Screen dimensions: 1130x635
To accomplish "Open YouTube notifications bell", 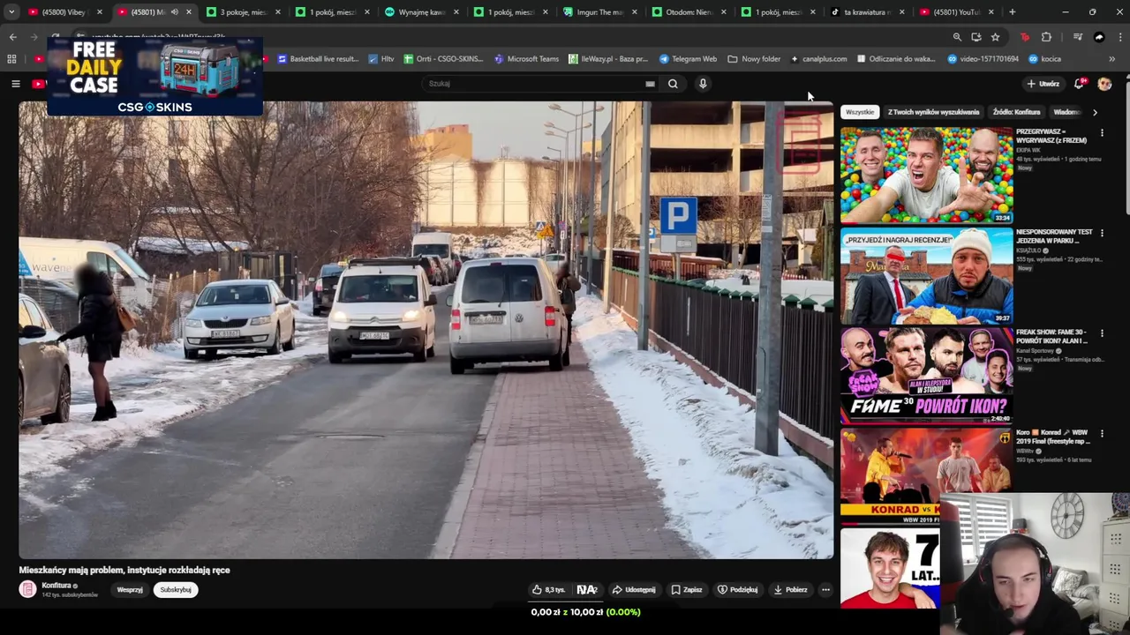I will (1079, 84).
